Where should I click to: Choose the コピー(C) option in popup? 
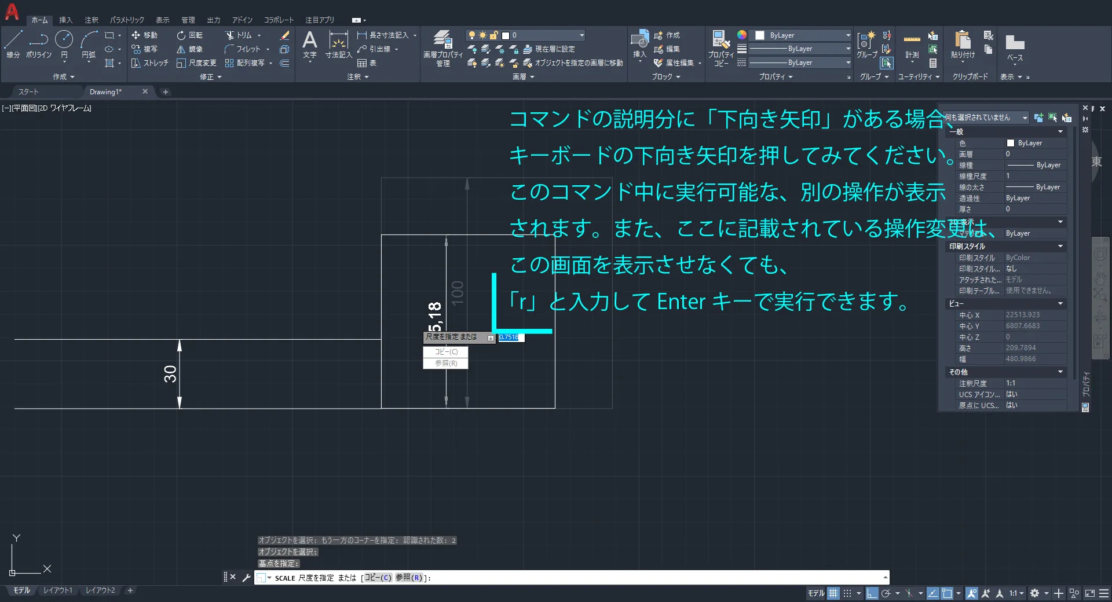(x=445, y=352)
